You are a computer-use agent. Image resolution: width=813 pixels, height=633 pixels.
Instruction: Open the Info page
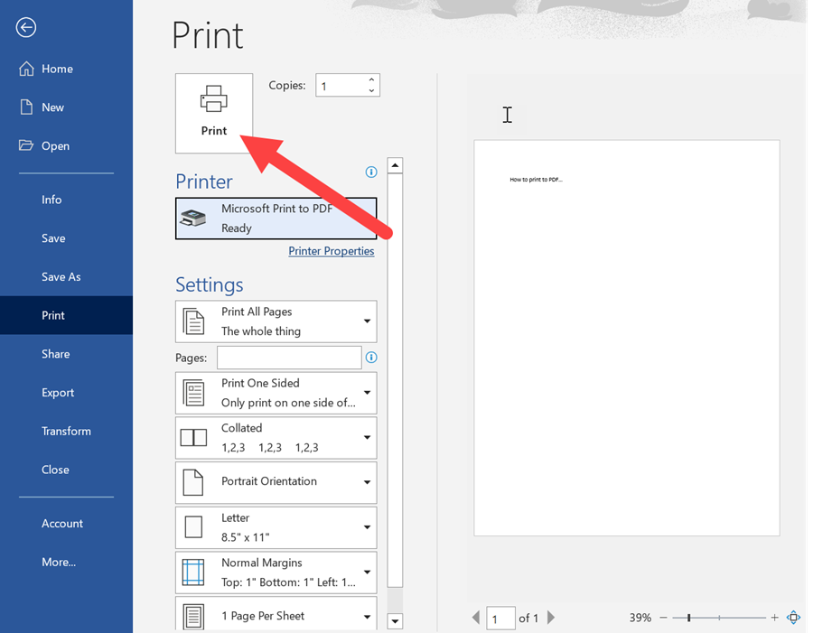click(66, 200)
